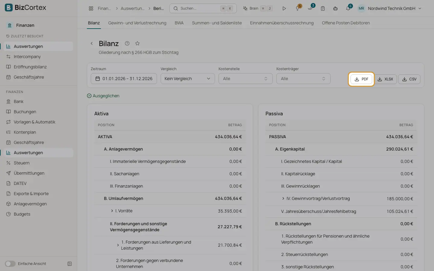Export the Bilanz as CSV
This screenshot has width=434, height=271.
pos(409,79)
